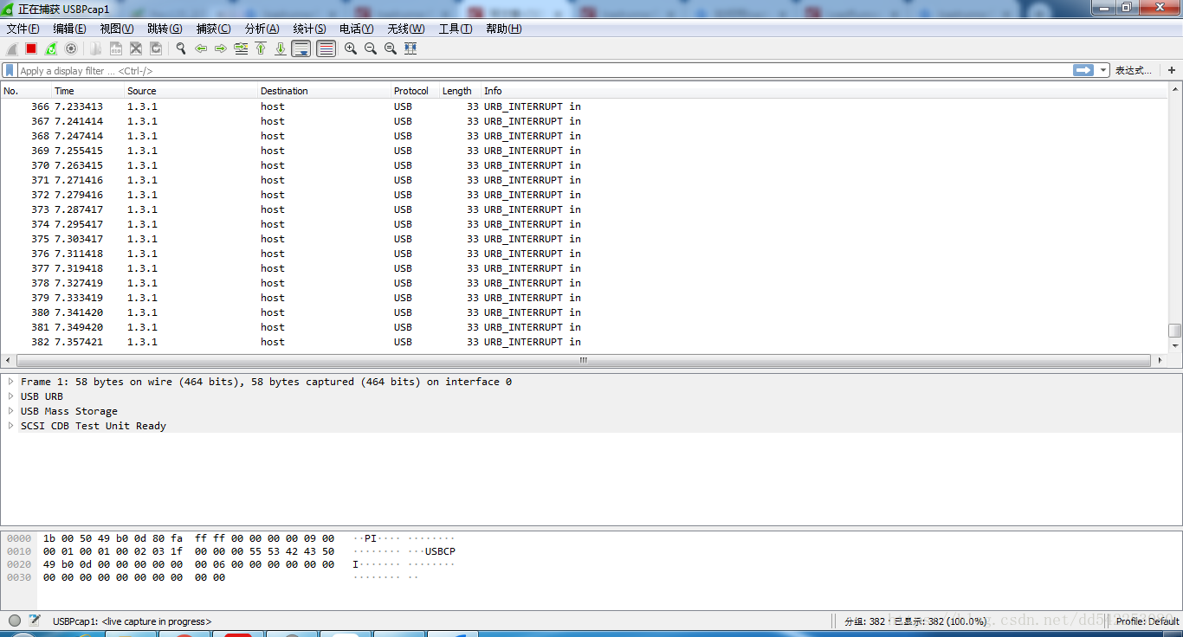Select packet 370 at time 7.263415

click(x=584, y=165)
